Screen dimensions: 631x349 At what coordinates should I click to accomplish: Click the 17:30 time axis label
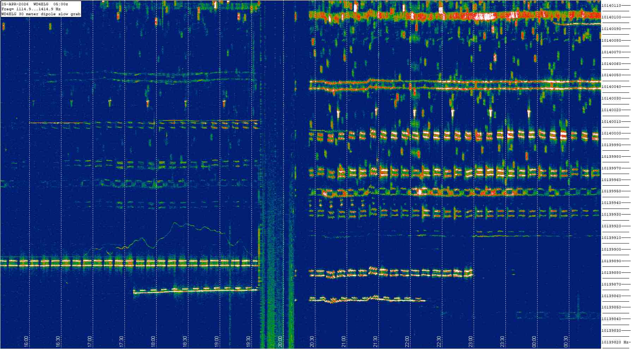click(121, 341)
